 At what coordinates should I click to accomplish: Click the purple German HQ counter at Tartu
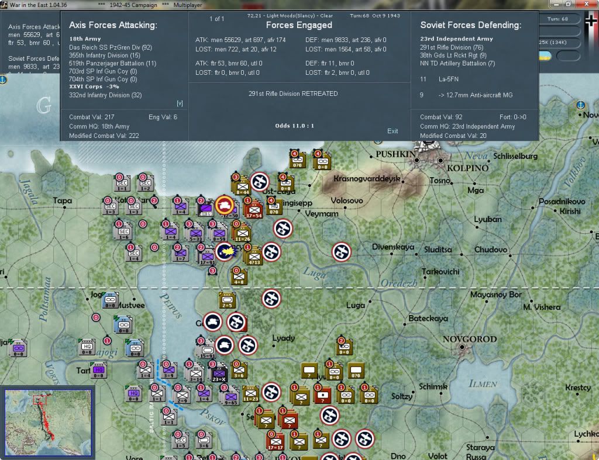(98, 371)
